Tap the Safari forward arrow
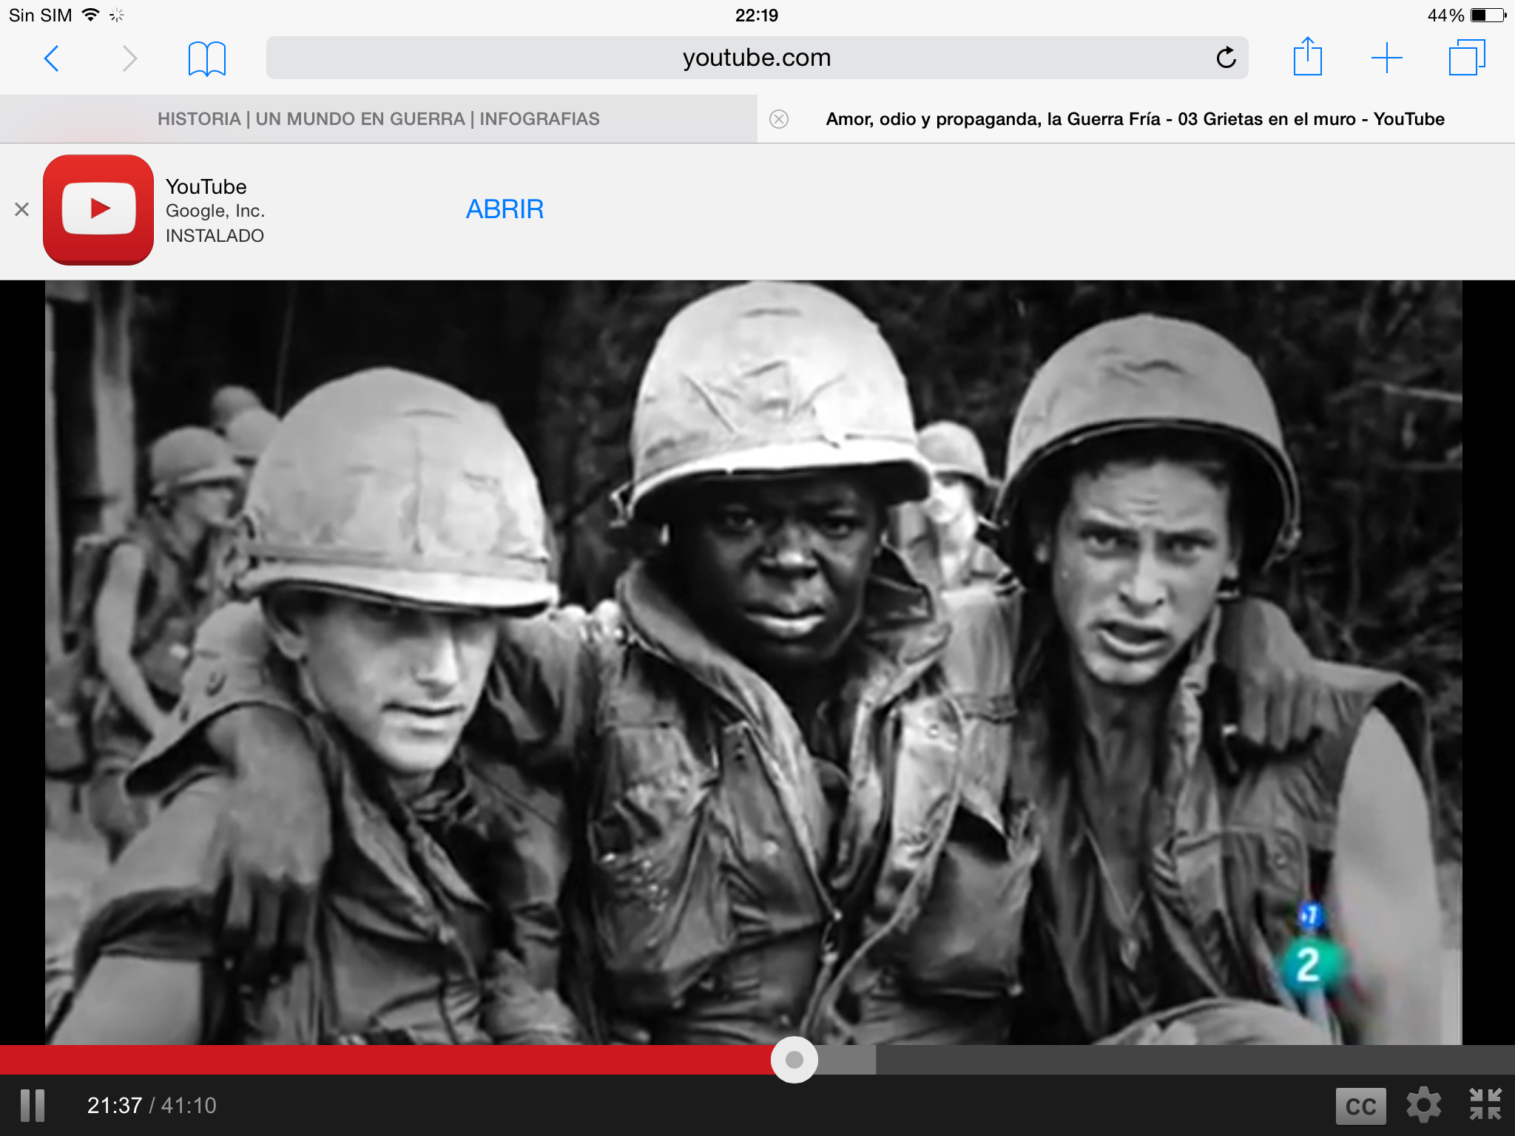1515x1136 pixels. coord(129,58)
